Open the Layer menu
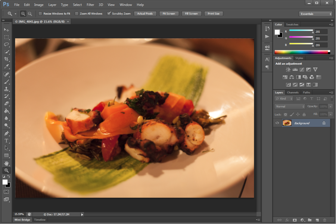Screen dimensions: 336x224 52,5
